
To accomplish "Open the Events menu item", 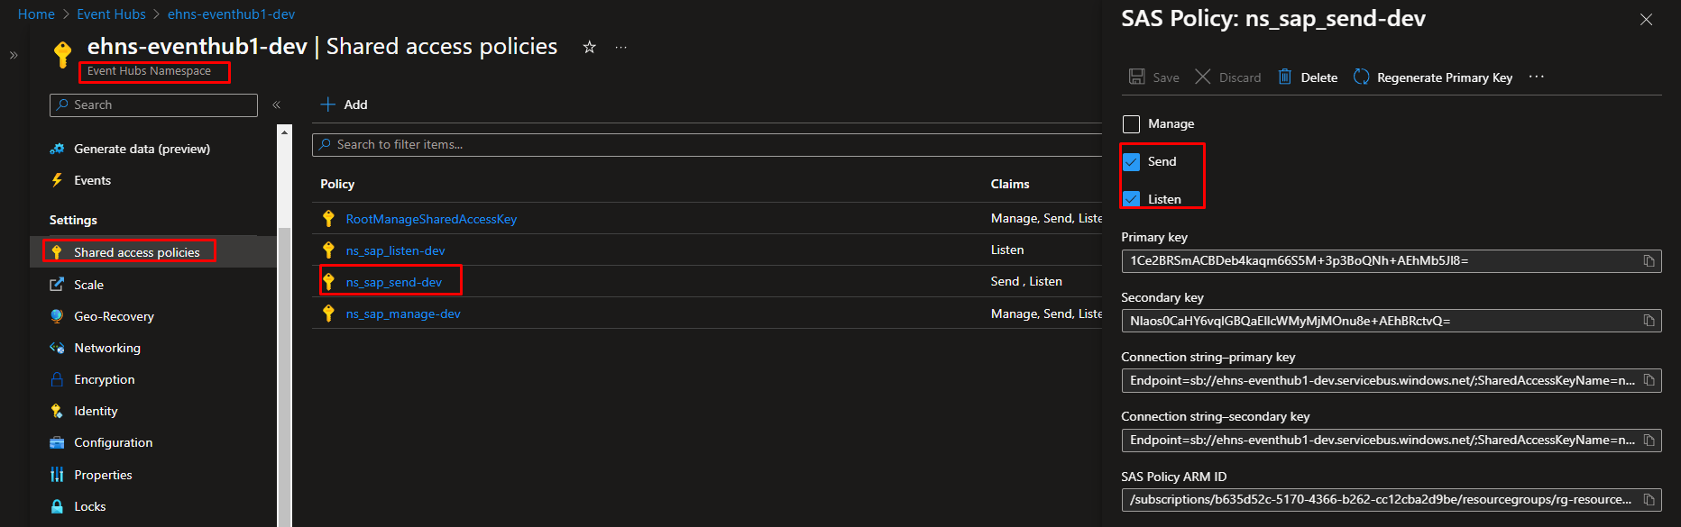I will click(x=92, y=180).
